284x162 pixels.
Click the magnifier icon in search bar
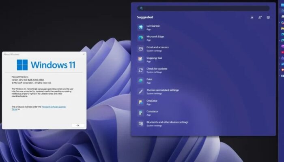[141, 8]
